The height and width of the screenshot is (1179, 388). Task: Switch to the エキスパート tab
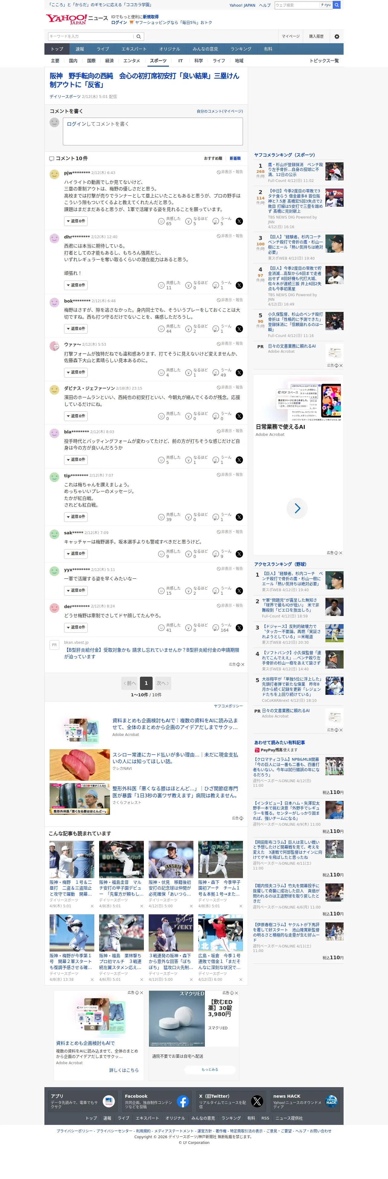pyautogui.click(x=134, y=49)
